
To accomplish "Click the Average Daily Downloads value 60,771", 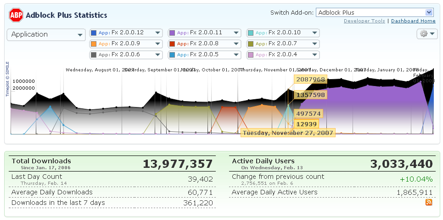I will tap(200, 193).
